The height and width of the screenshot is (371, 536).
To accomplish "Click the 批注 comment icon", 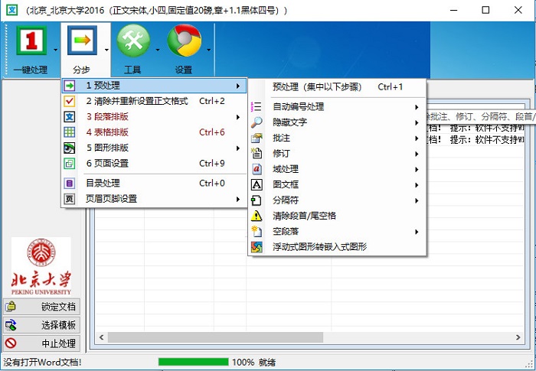I will click(257, 138).
